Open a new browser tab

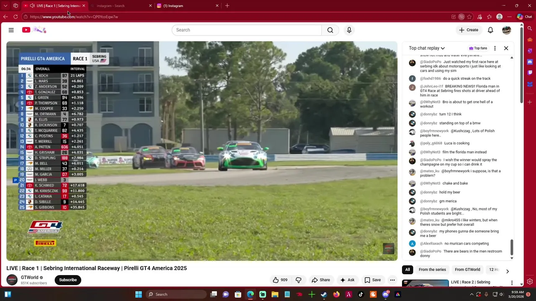pyautogui.click(x=227, y=6)
